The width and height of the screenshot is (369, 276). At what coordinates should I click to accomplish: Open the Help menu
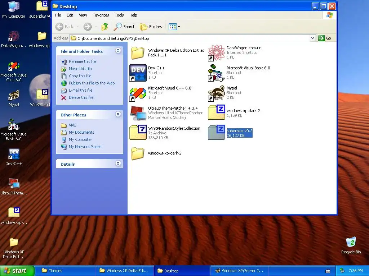133,15
